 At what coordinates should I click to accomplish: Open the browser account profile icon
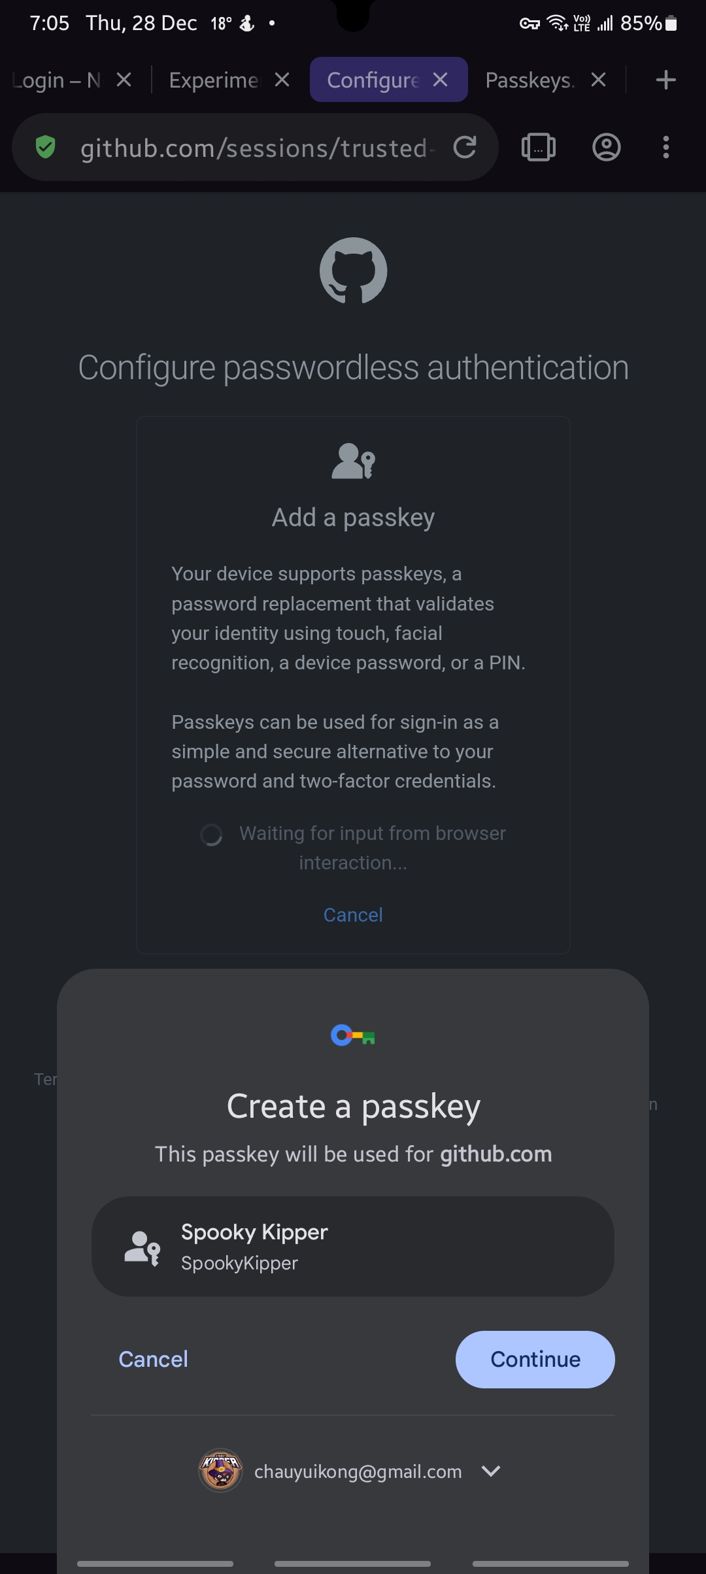[606, 147]
